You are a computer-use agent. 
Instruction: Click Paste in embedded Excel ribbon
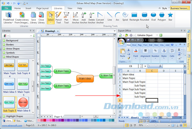point(123,53)
